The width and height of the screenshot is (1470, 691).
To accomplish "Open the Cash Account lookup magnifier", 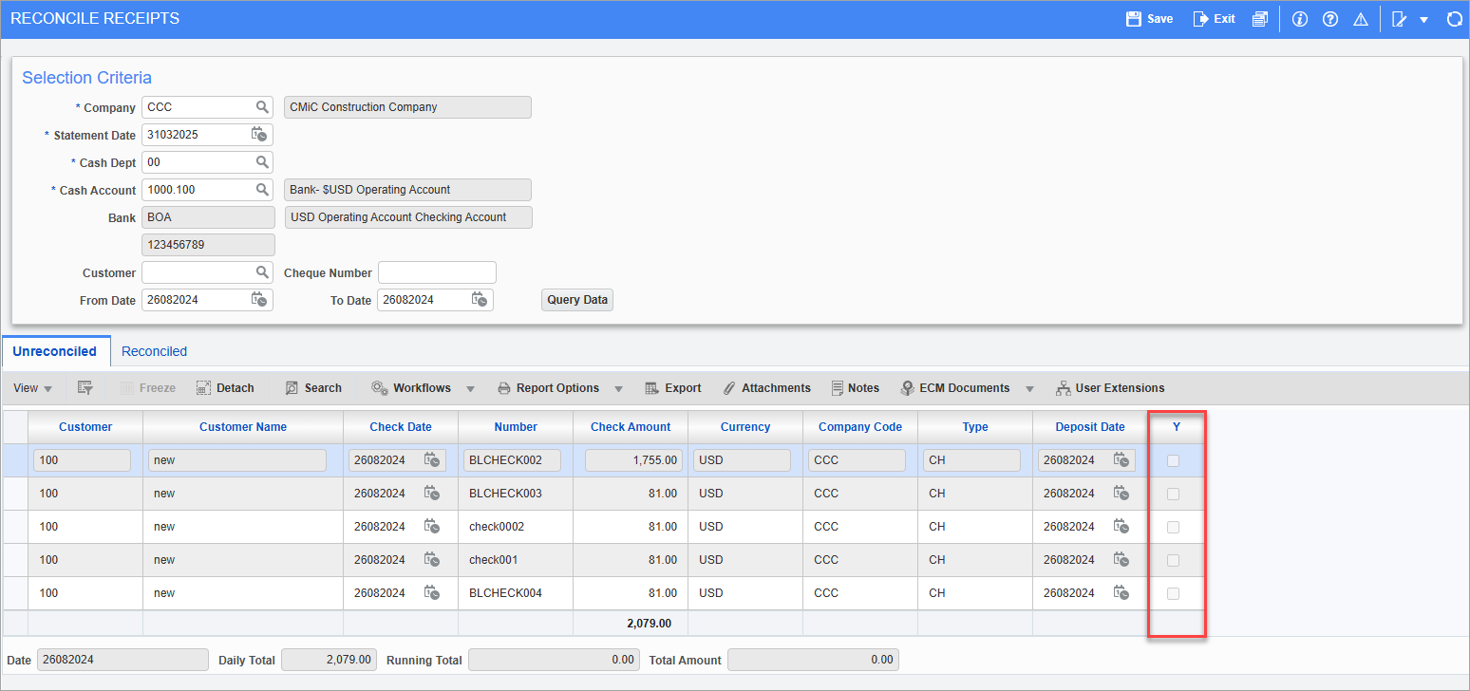I will [x=262, y=190].
